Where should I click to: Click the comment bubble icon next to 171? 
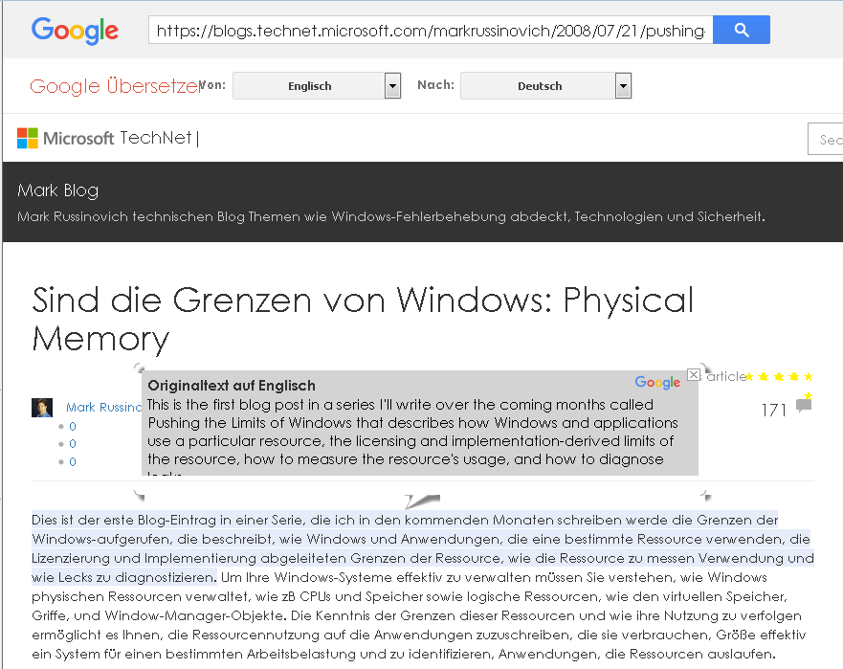(x=805, y=406)
